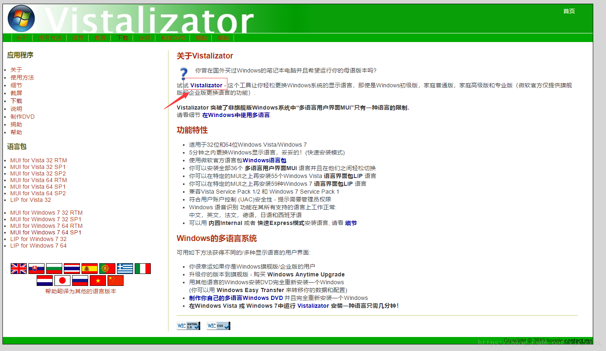606x351 pixels.
Task: Open 截屏 in the green navigation bar
Action: coord(100,38)
